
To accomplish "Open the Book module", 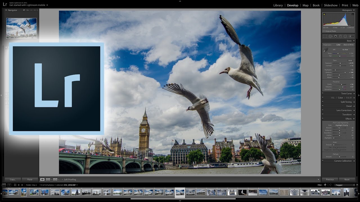I will tap(316, 5).
